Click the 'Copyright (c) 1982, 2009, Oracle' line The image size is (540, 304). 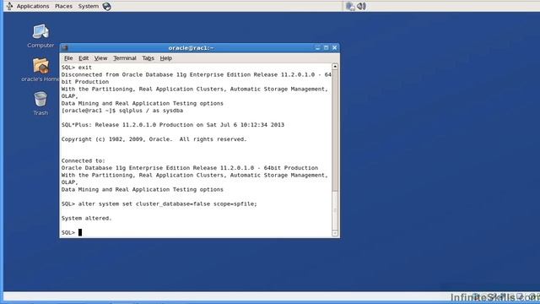click(154, 139)
